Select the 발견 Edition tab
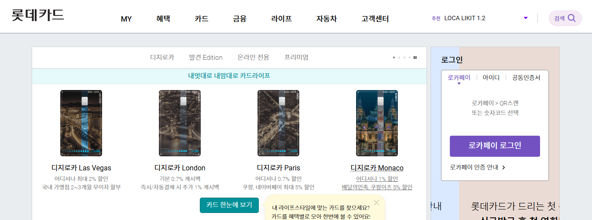 pyautogui.click(x=206, y=57)
